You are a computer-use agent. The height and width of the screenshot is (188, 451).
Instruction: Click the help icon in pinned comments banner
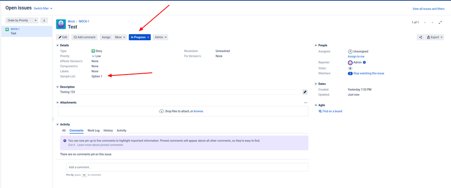[x=65, y=141]
